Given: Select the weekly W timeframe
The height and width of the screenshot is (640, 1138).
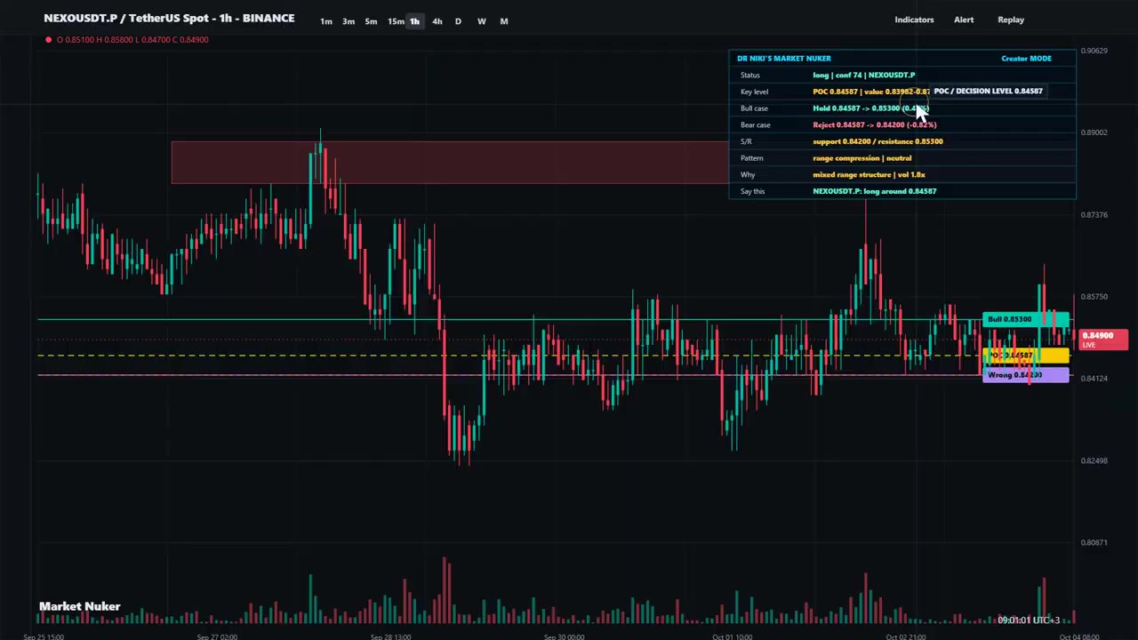Looking at the screenshot, I should [x=481, y=21].
